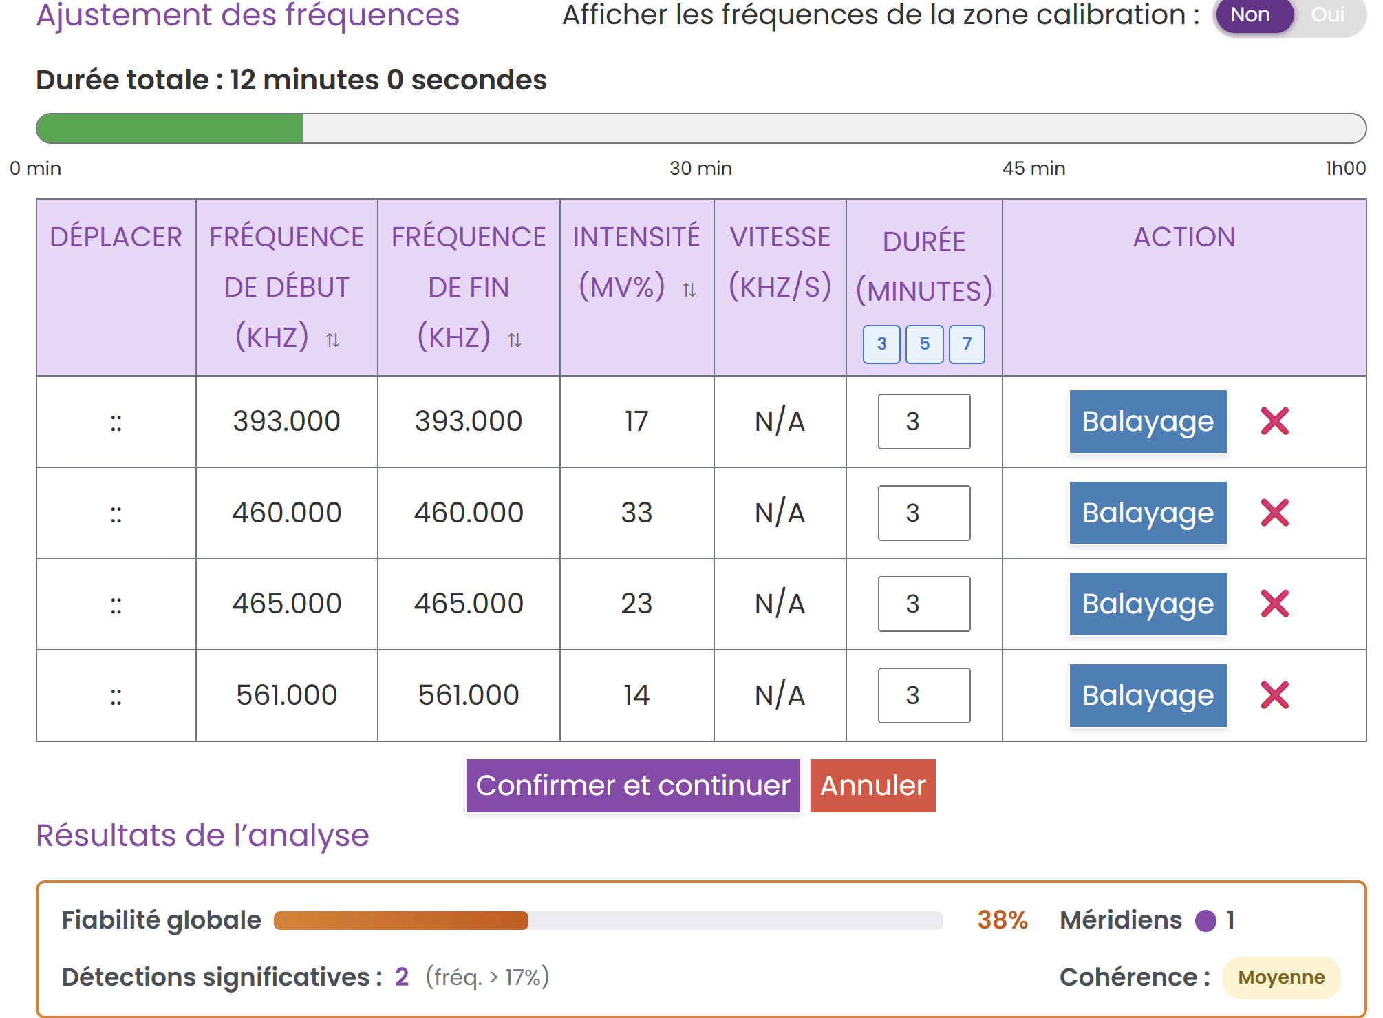Apply the 3-minute duration preset
1383x1018 pixels.
[881, 344]
